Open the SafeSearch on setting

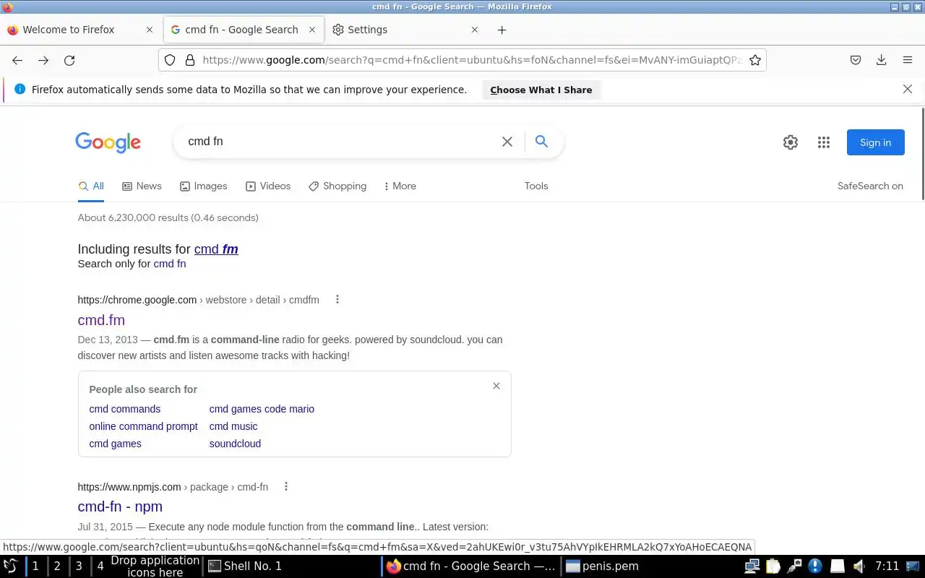(870, 186)
